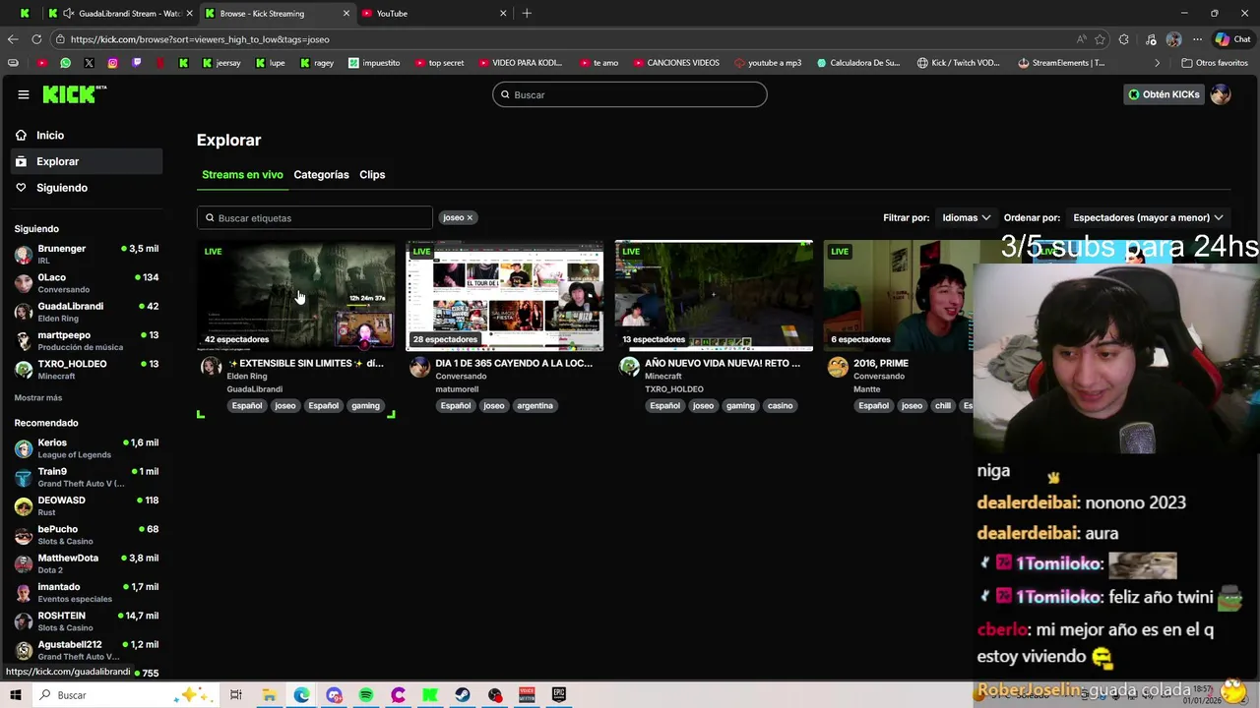Switch to Categorías tab
The image size is (1260, 708).
(x=321, y=175)
